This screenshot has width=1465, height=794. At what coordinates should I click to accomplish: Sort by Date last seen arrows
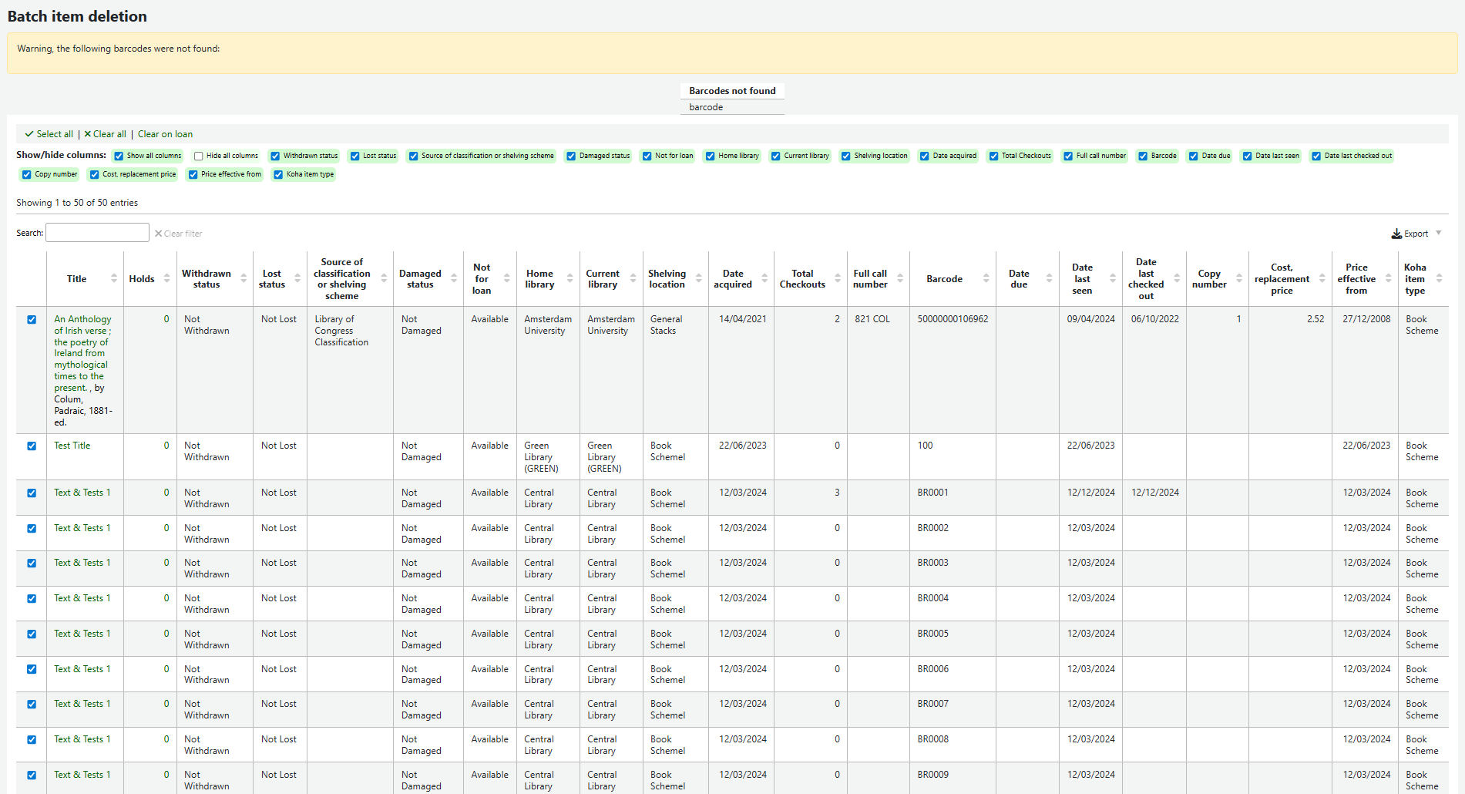click(x=1113, y=279)
